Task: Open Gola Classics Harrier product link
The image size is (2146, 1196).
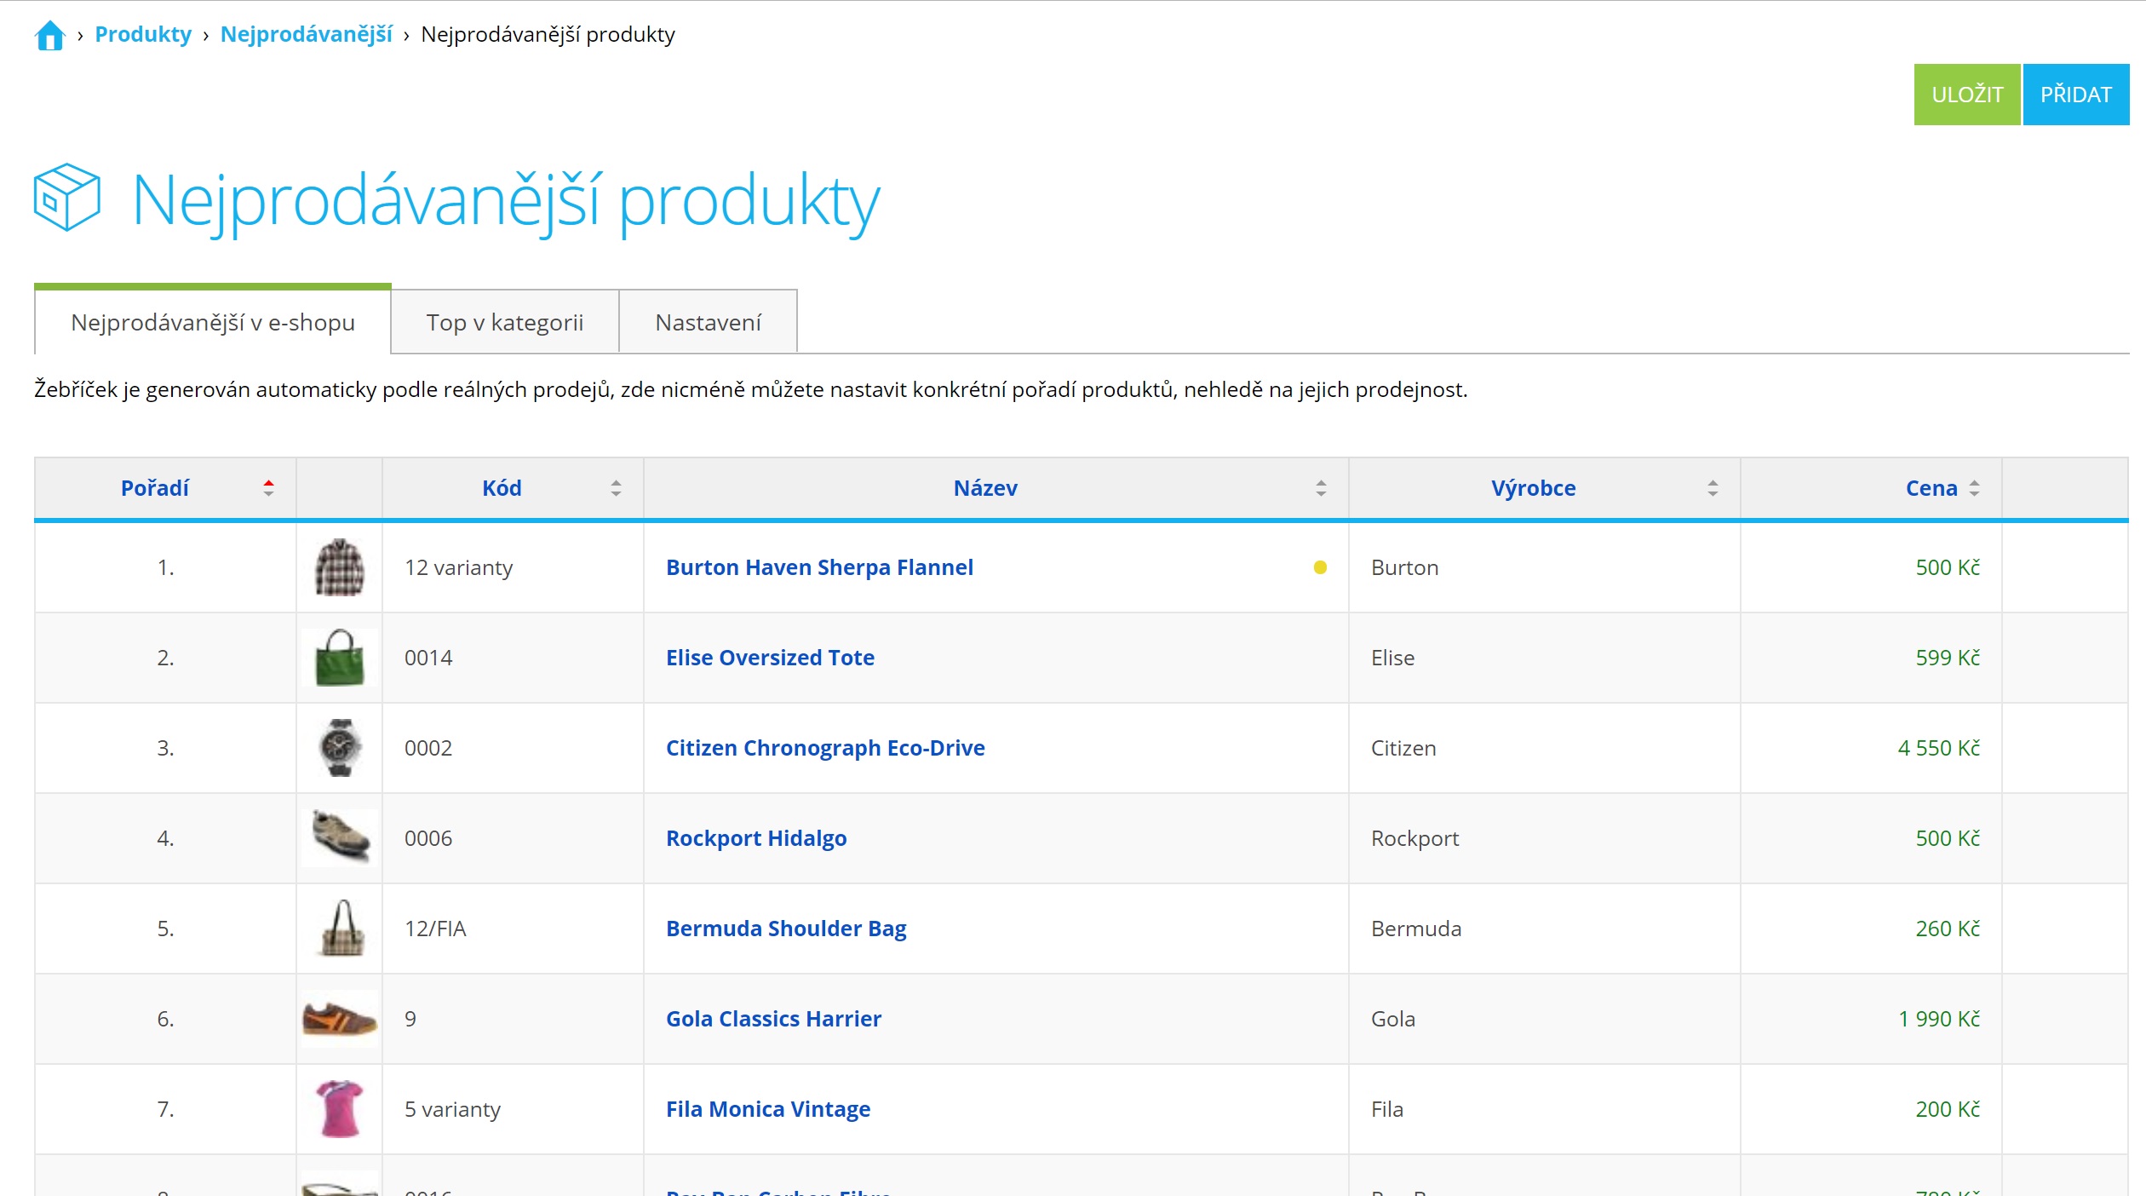Action: point(773,1019)
